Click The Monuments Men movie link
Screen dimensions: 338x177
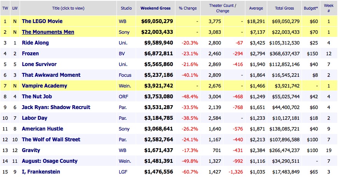pos(48,32)
